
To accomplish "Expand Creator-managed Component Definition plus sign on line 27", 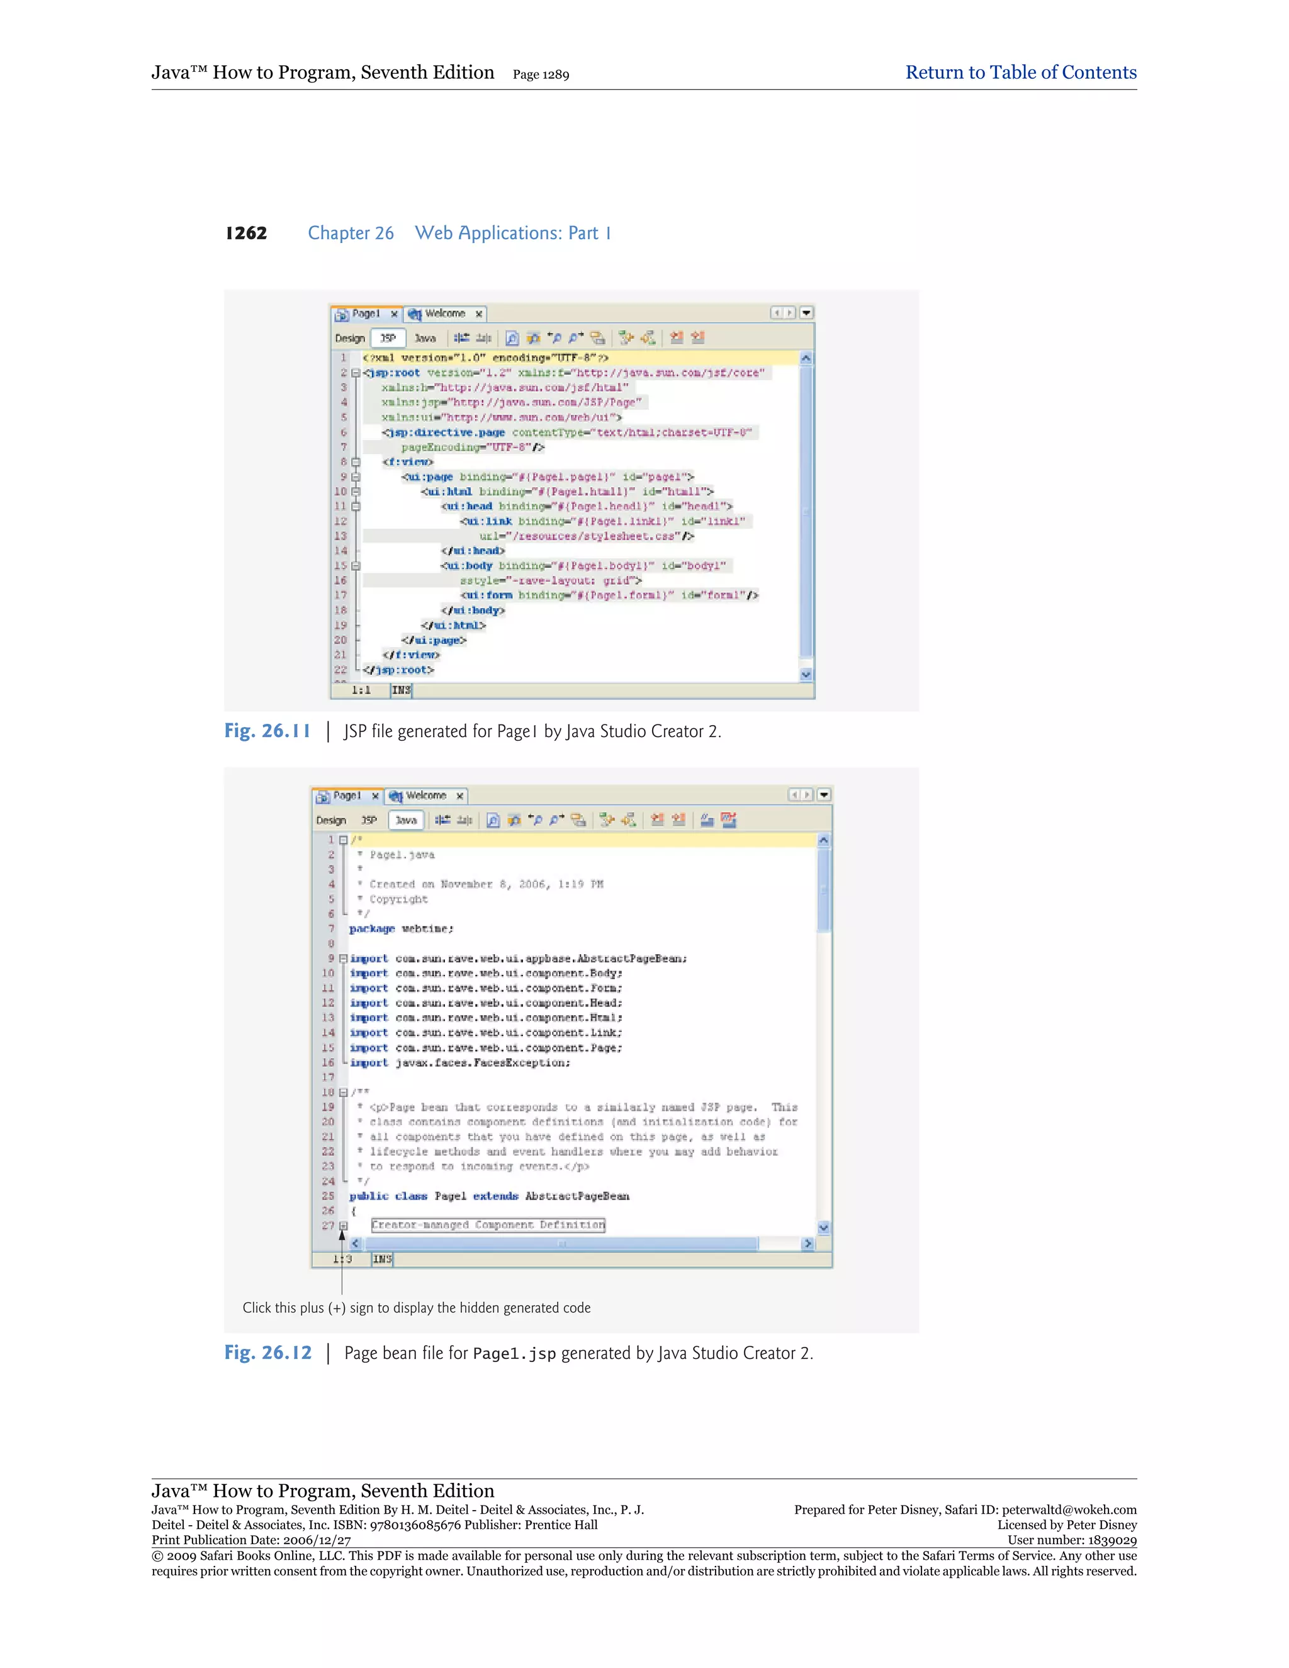I will tap(343, 1225).
